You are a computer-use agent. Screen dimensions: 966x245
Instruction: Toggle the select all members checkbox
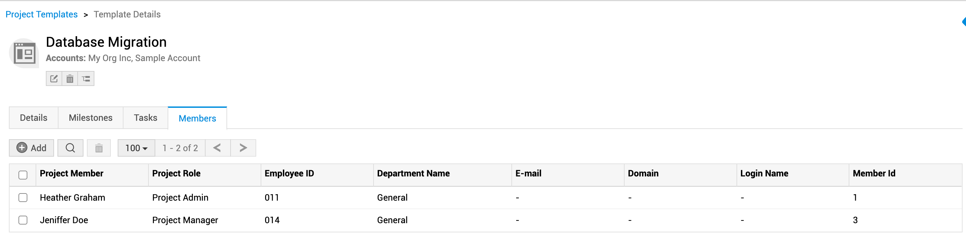click(23, 175)
